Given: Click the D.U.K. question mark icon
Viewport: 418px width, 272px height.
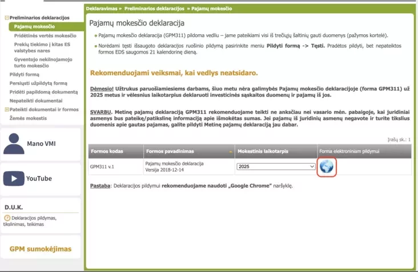Looking at the screenshot, I should point(7,218).
